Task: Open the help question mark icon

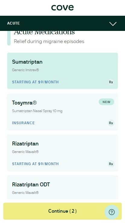Action: [x=112, y=212]
